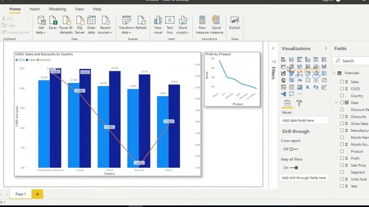Select the Matrix visual

pyautogui.click(x=300, y=87)
